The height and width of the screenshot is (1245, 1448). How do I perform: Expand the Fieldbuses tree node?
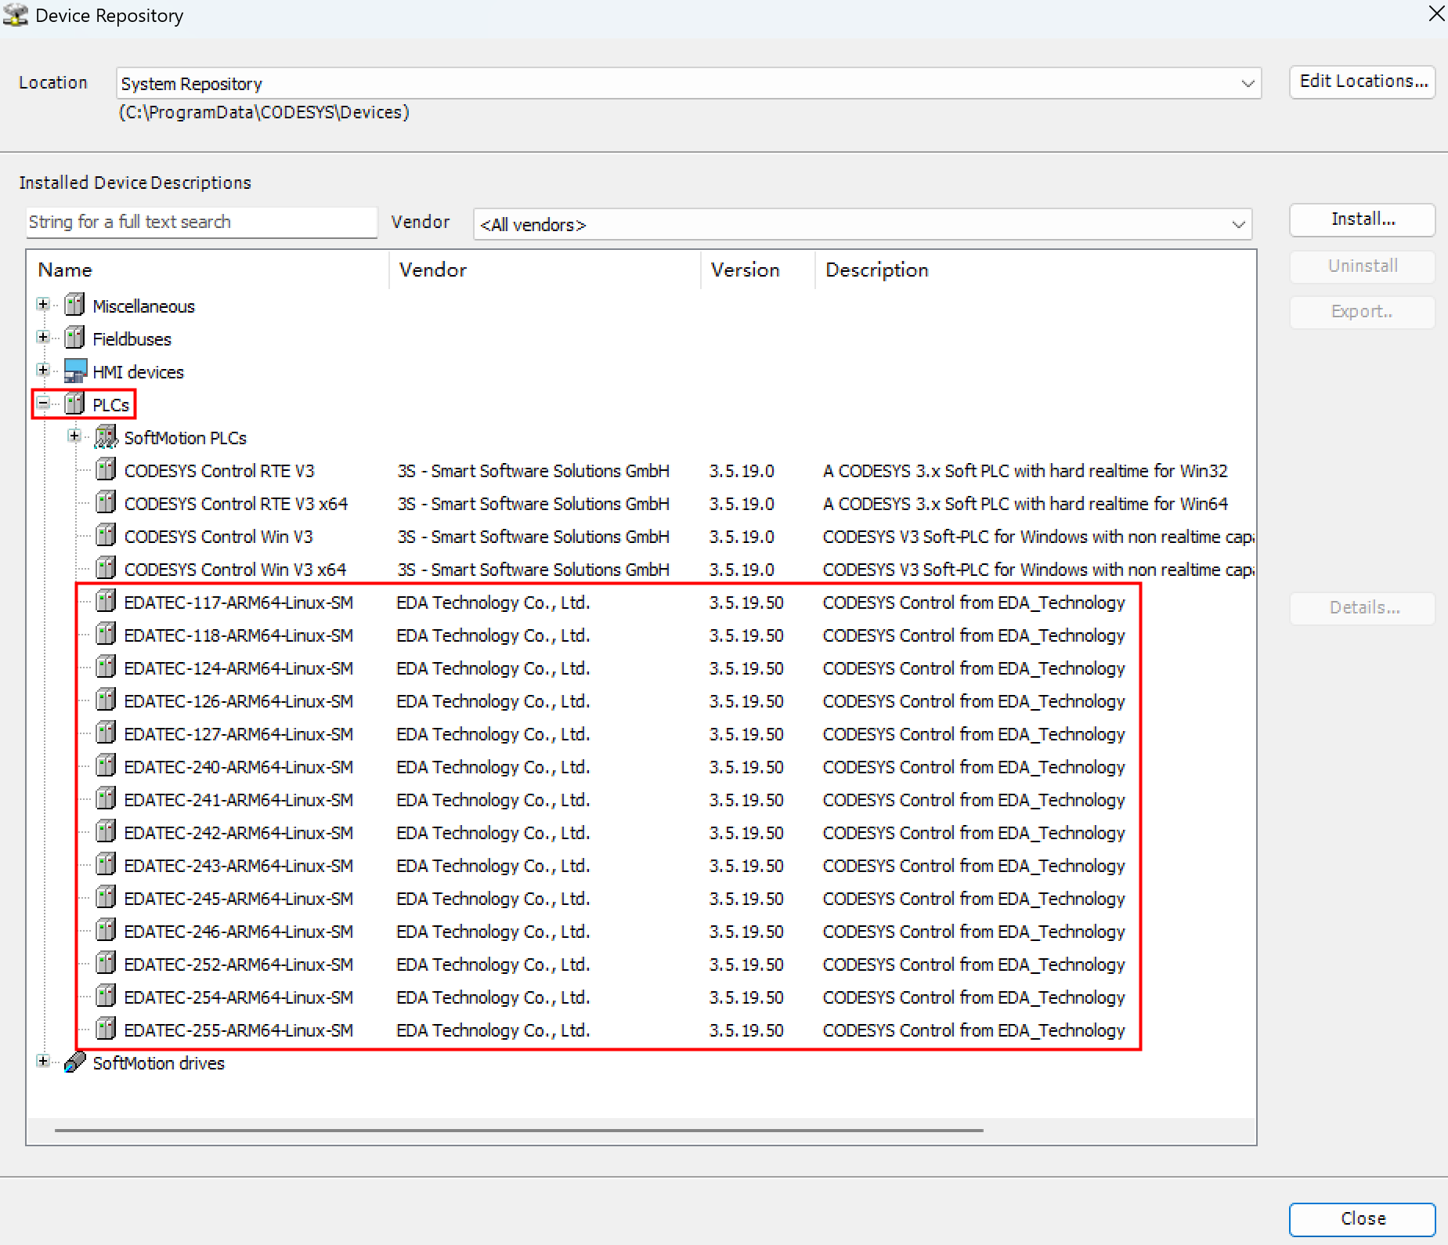(43, 338)
